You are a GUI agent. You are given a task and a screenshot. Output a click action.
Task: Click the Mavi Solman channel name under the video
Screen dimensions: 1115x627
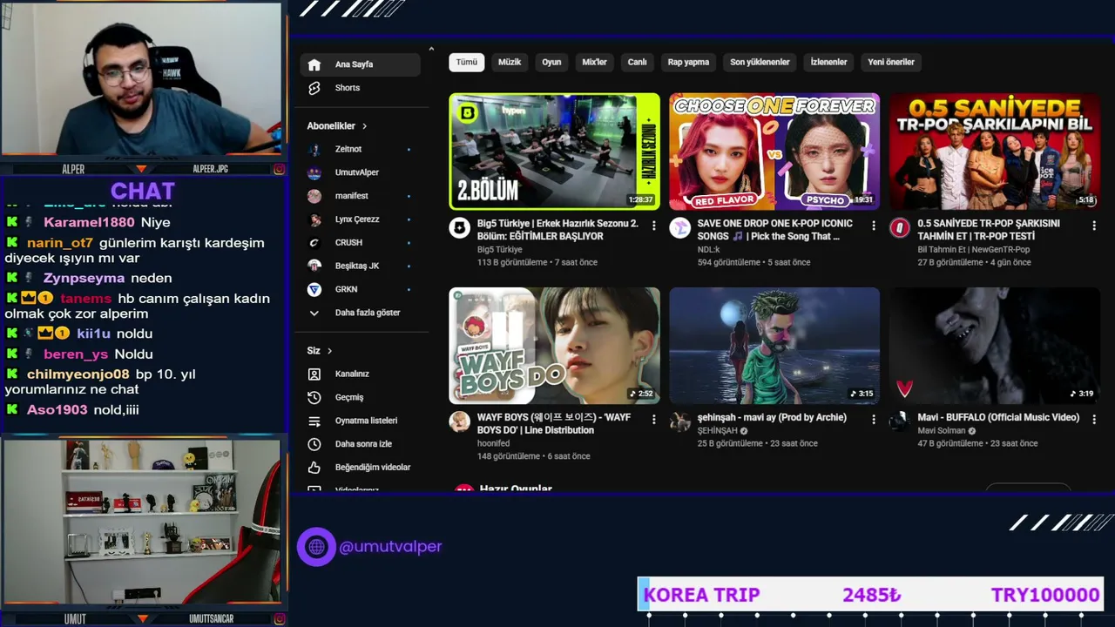[x=941, y=431]
